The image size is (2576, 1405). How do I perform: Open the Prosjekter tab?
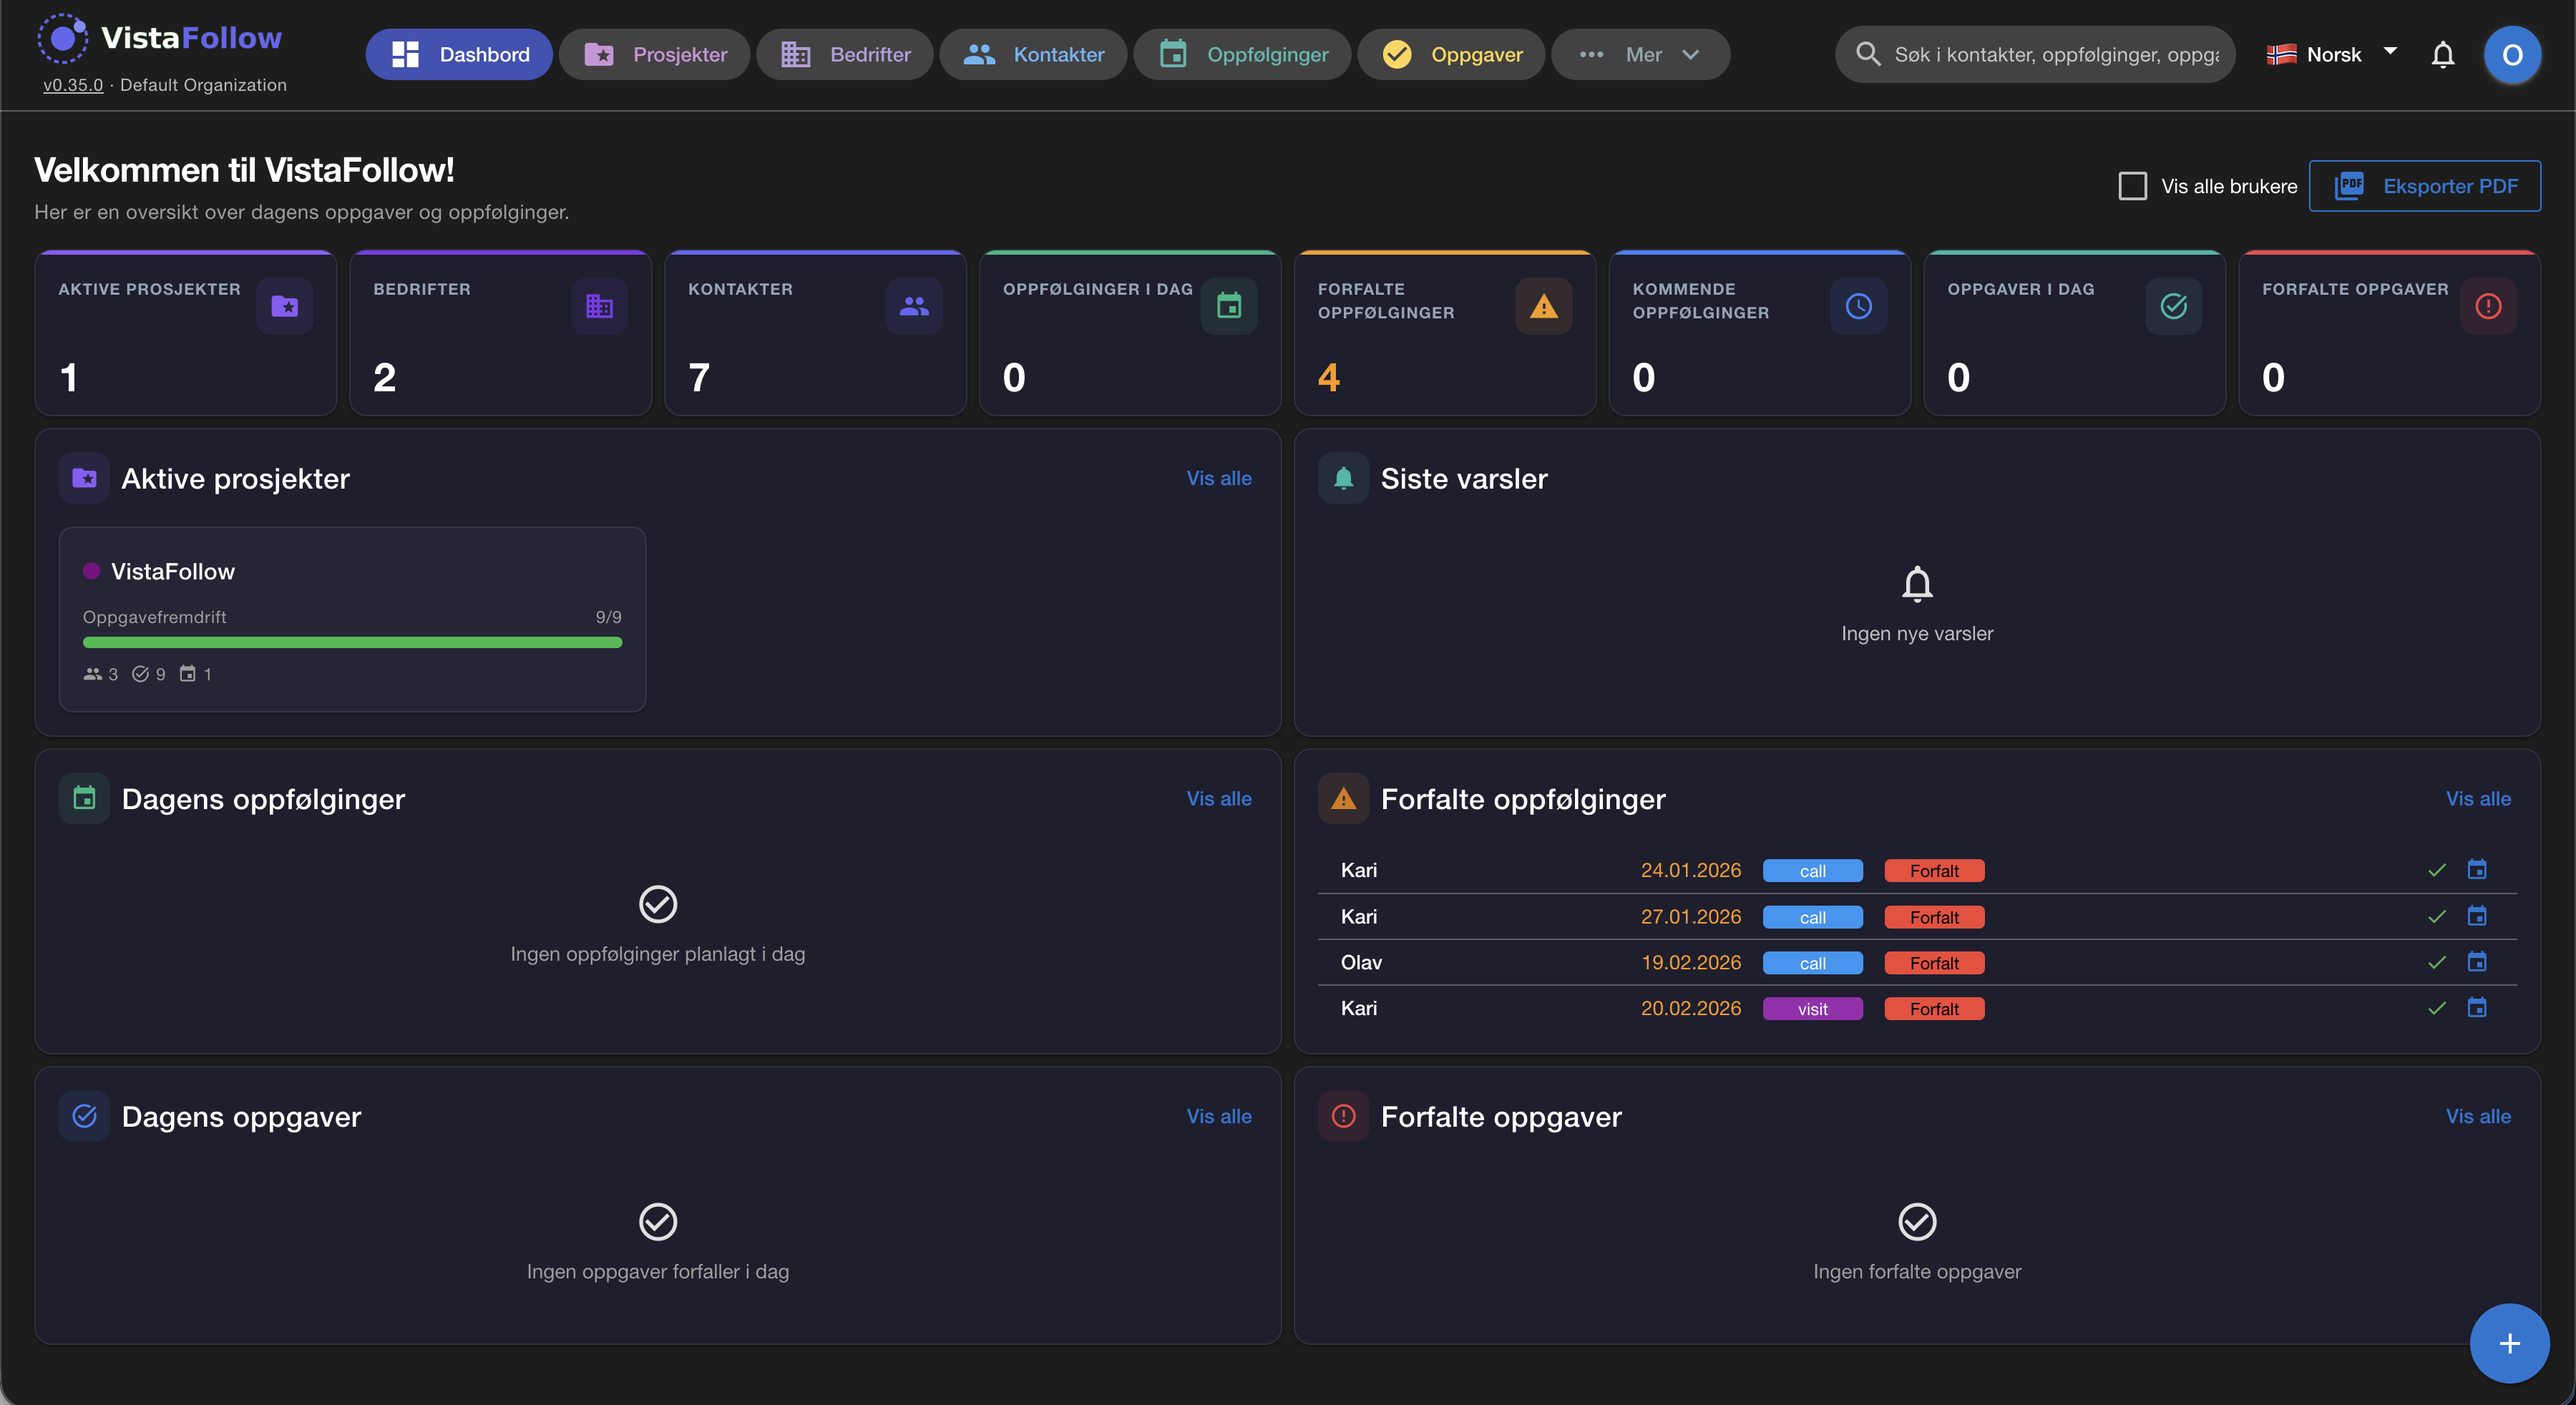click(x=655, y=54)
